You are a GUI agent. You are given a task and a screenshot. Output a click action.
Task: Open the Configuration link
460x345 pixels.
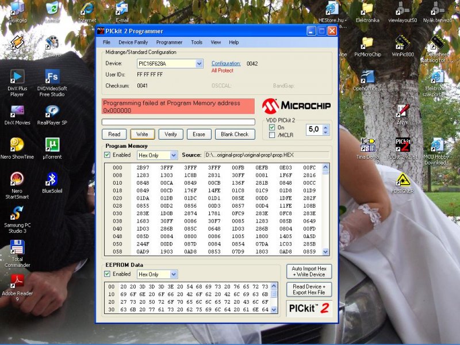coord(226,63)
